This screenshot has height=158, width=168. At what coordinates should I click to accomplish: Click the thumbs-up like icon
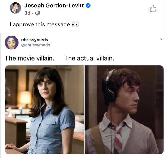[x=152, y=9]
